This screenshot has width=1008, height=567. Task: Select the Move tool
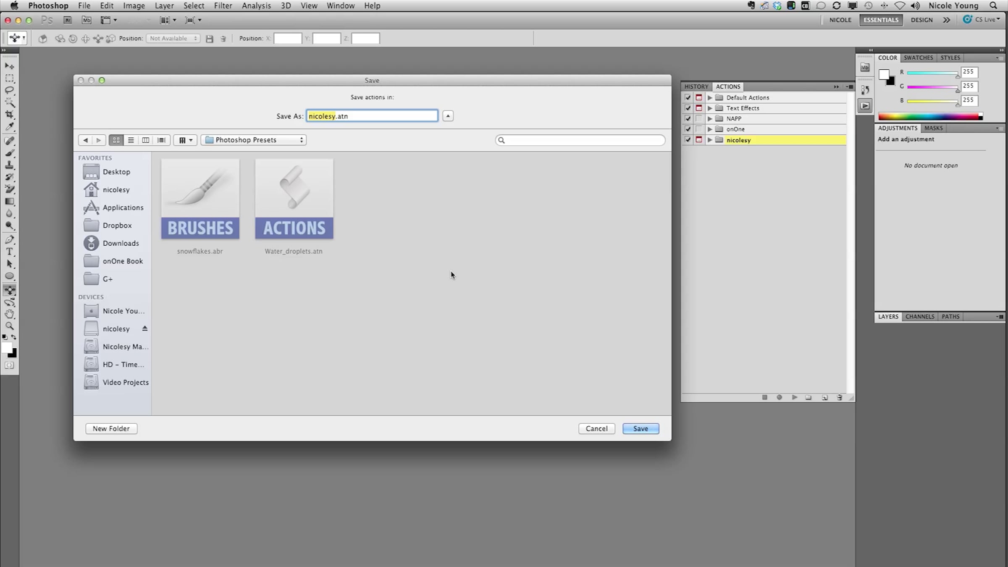[9, 66]
